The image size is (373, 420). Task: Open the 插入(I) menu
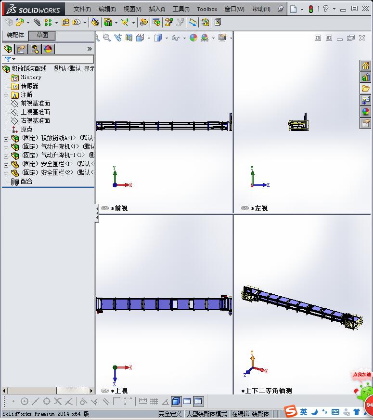[157, 9]
